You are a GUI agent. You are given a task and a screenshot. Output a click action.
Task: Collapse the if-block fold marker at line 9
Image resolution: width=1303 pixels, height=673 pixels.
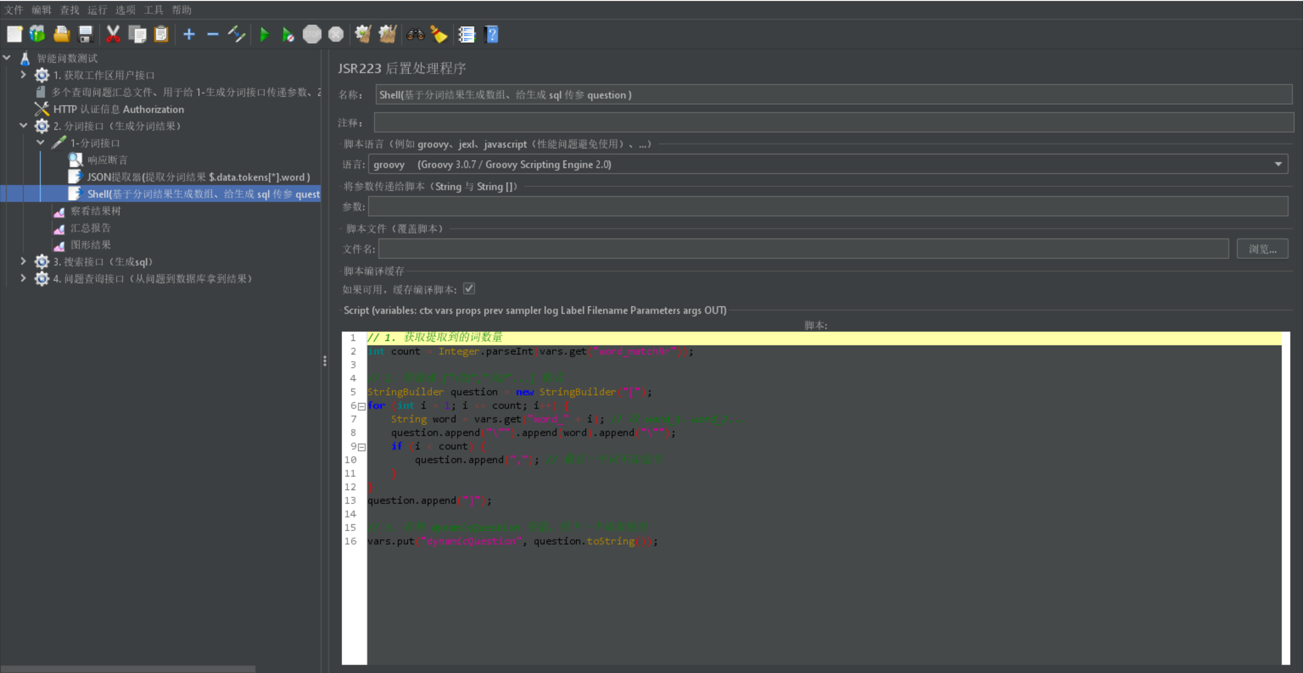(x=362, y=447)
